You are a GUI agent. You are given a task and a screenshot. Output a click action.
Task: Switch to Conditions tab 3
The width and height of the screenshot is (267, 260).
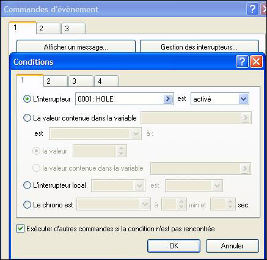[81, 81]
